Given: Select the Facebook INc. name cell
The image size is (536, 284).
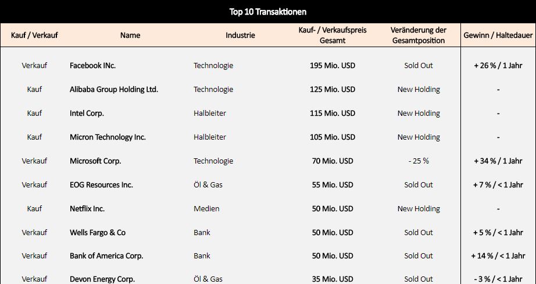Looking at the screenshot, I should [92, 65].
